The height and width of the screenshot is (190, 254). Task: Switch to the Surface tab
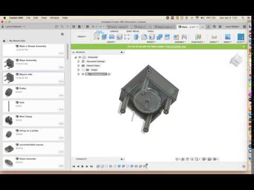(114, 31)
